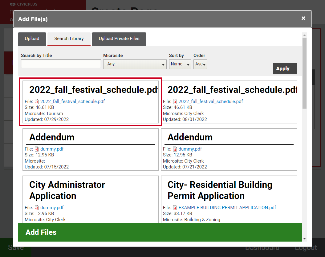
Task: Open the Upload Private Files tab
Action: (x=119, y=39)
